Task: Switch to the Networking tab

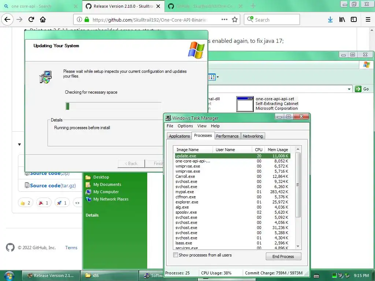Action: coord(253,136)
